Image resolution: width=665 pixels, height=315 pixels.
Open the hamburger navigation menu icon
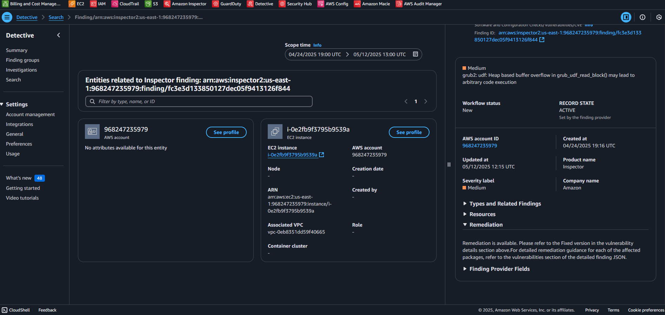pos(7,17)
